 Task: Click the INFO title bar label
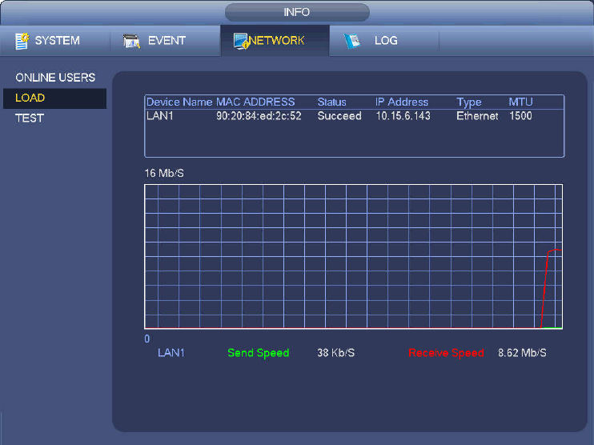pyautogui.click(x=297, y=12)
